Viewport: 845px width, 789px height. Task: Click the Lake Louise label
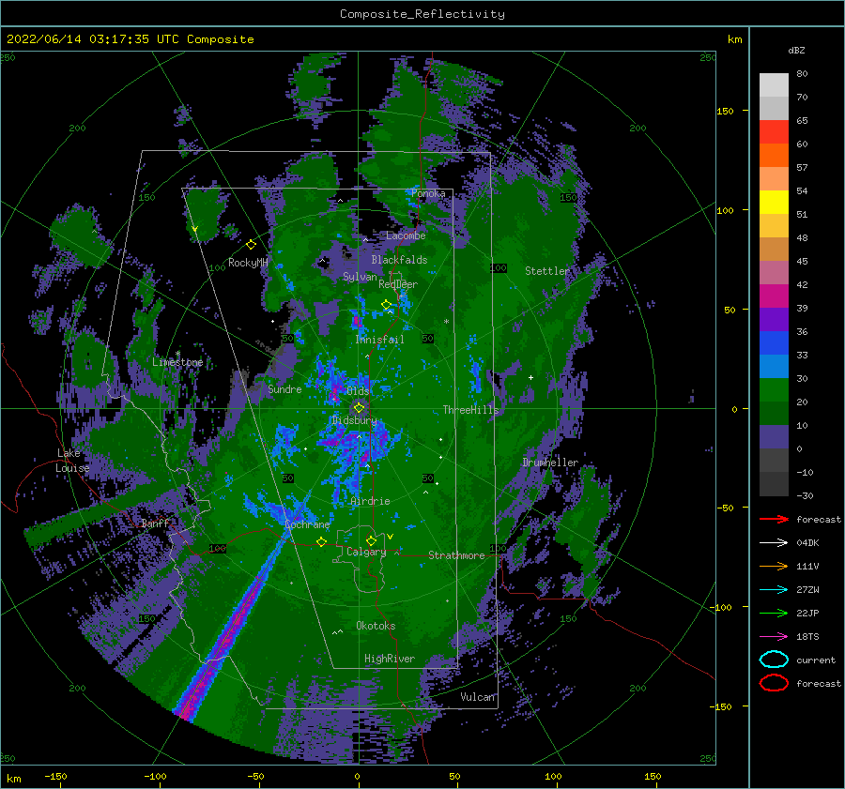pyautogui.click(x=72, y=461)
